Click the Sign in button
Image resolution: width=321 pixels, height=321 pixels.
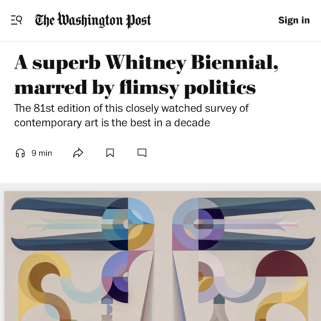(x=294, y=20)
